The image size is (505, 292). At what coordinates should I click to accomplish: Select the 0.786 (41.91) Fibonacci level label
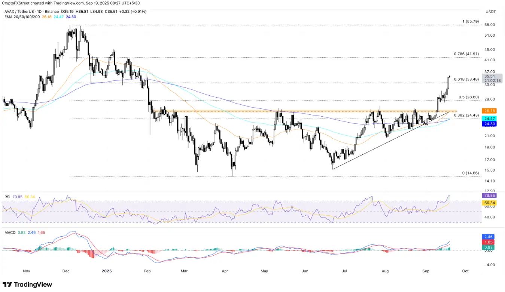(466, 54)
